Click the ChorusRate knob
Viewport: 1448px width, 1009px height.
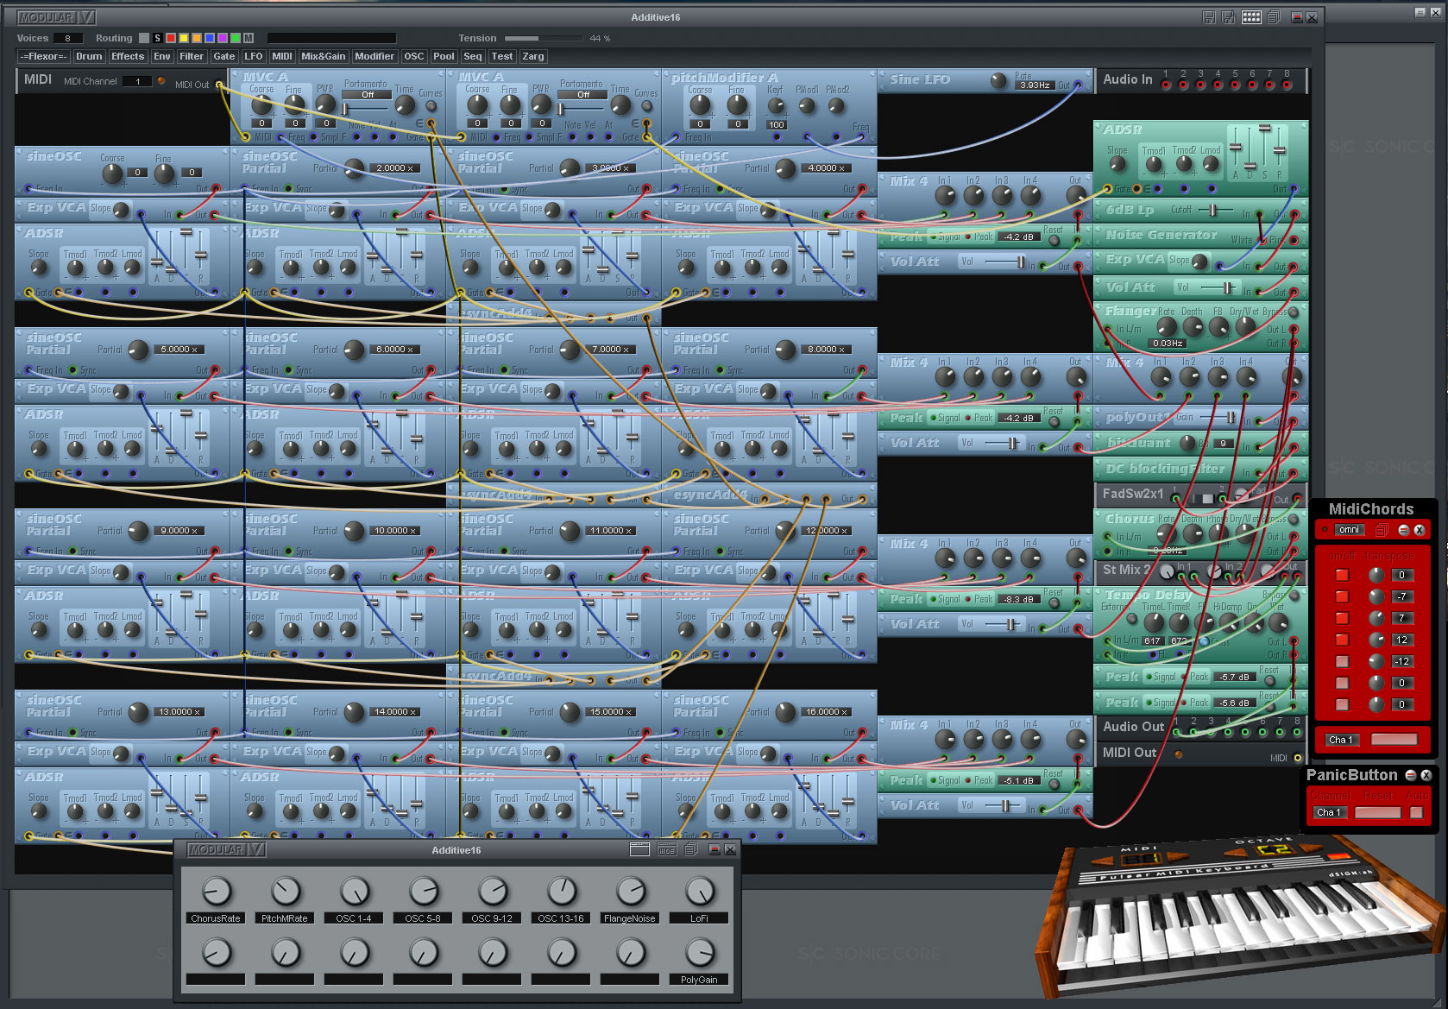coord(217,892)
